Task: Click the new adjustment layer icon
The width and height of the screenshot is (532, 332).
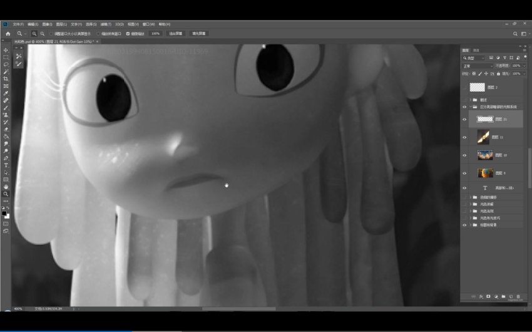Action: [x=496, y=297]
